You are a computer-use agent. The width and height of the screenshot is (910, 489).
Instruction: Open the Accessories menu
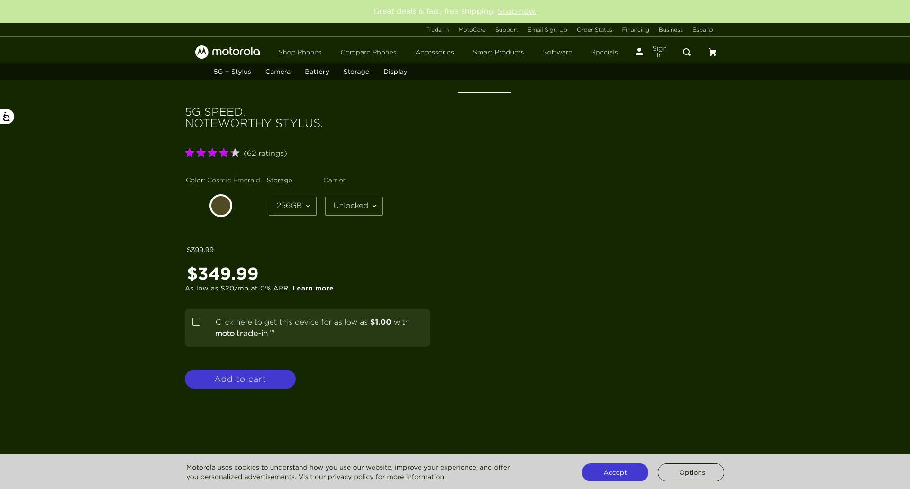click(435, 52)
